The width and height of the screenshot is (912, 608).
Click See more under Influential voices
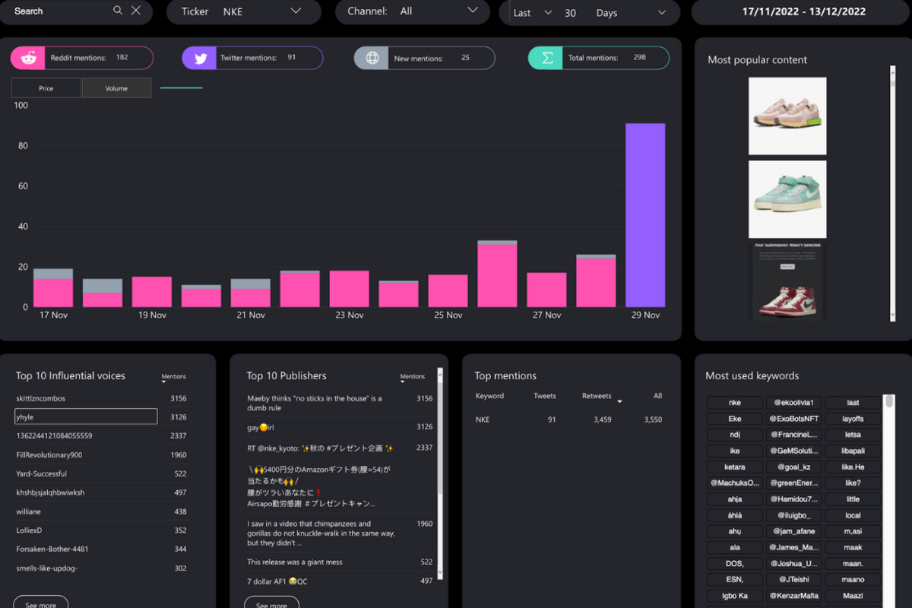41,605
